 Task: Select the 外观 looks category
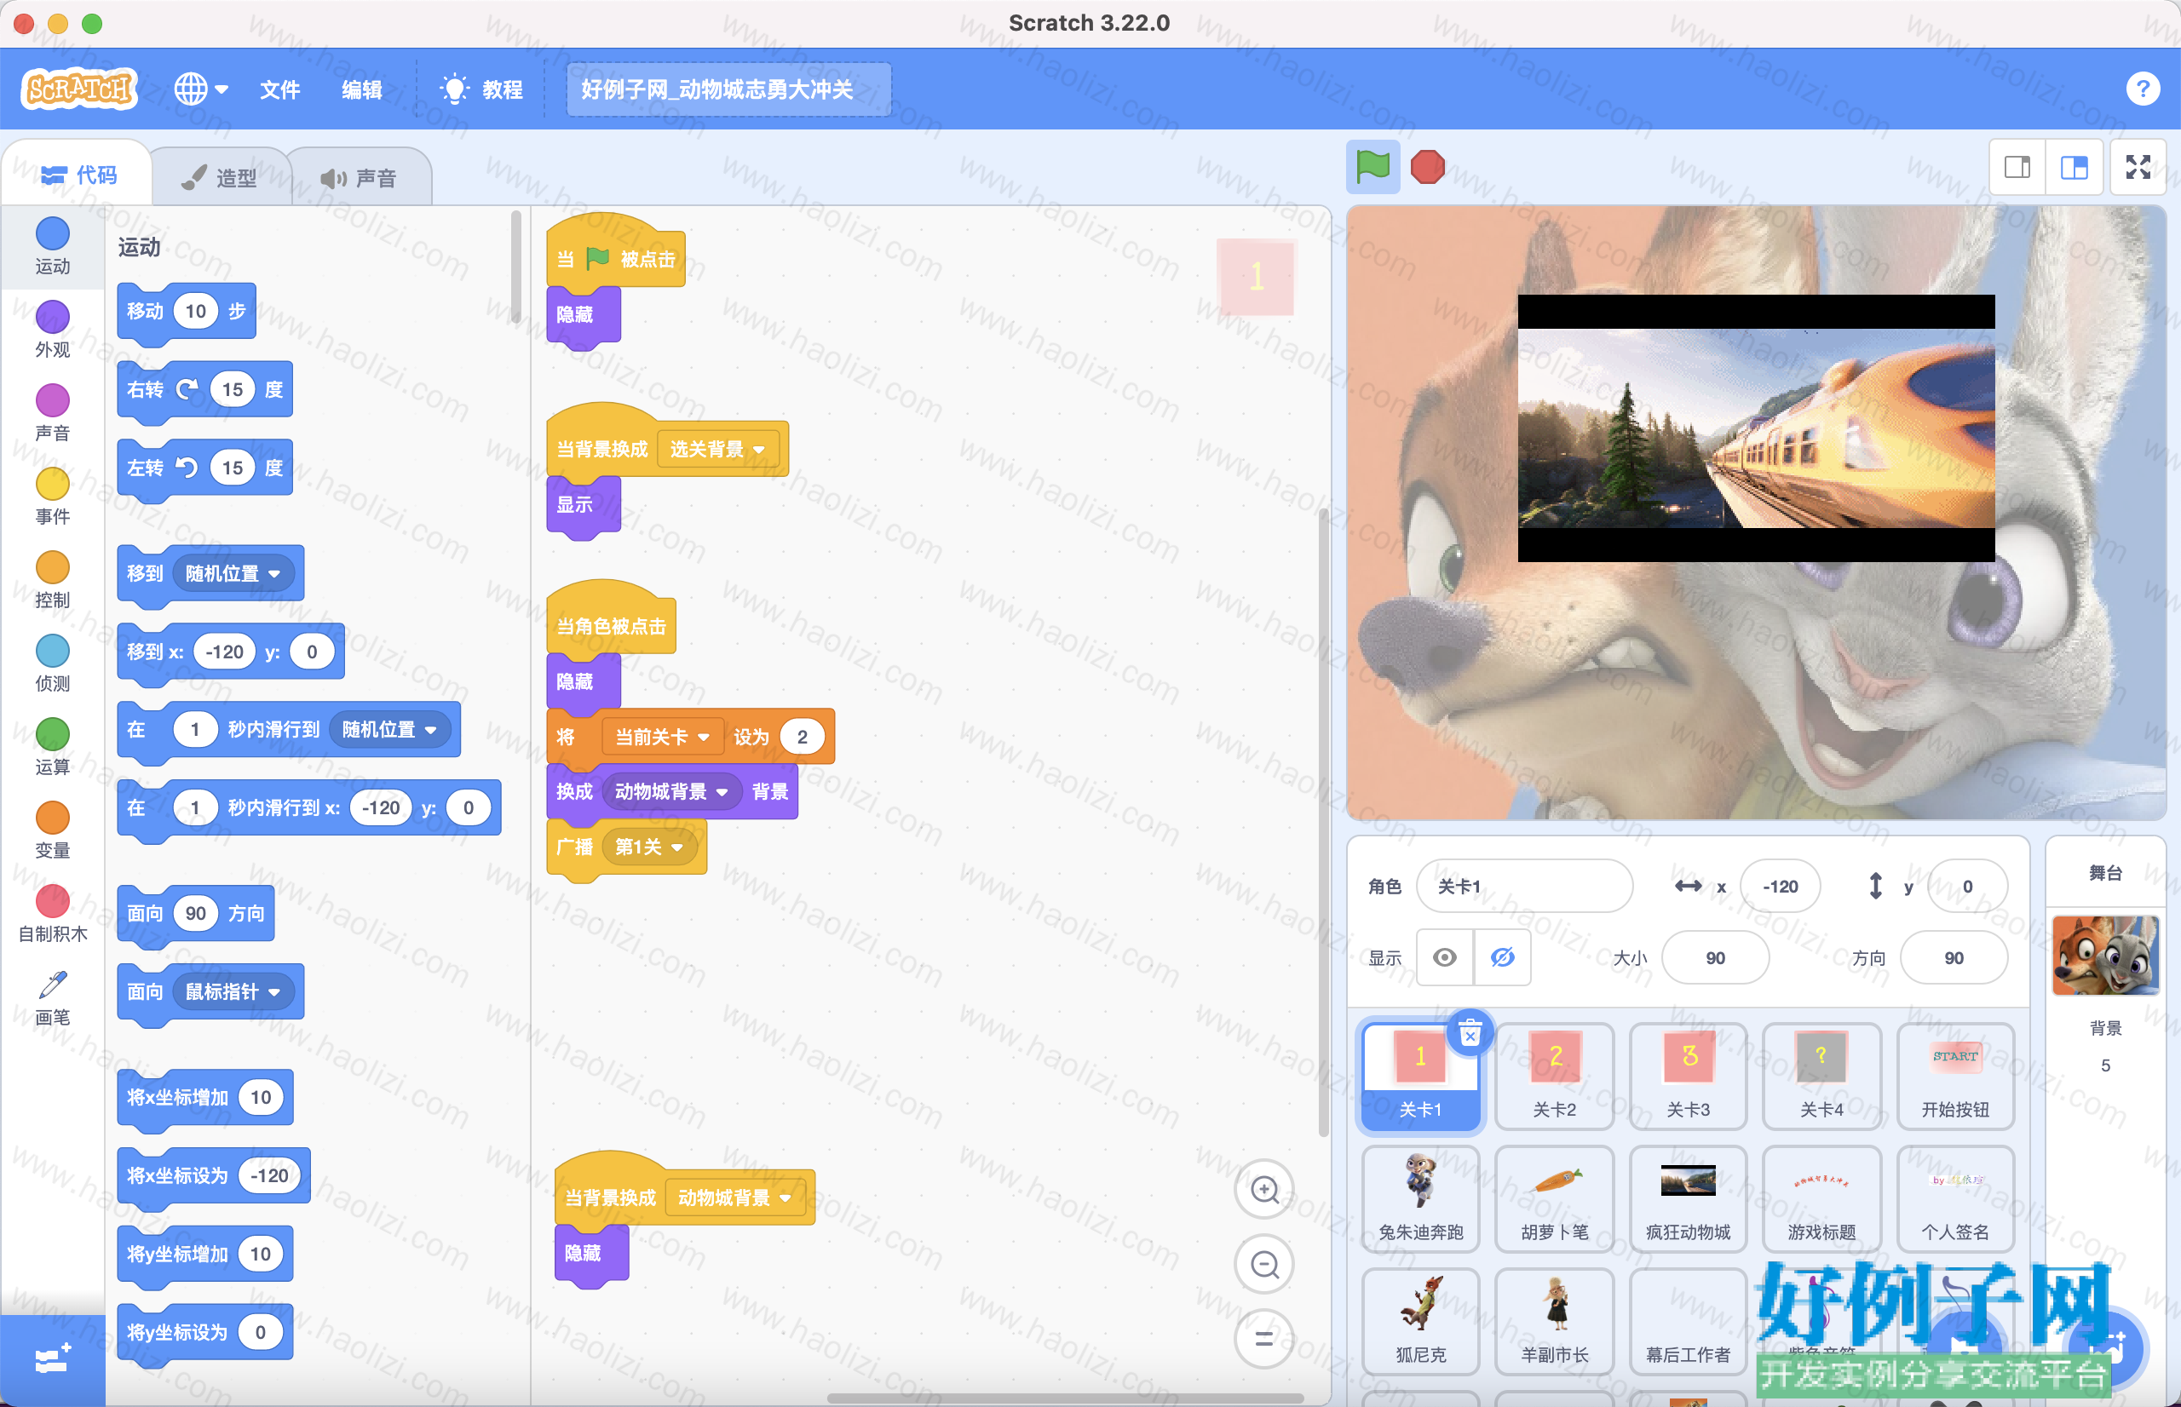(x=53, y=330)
